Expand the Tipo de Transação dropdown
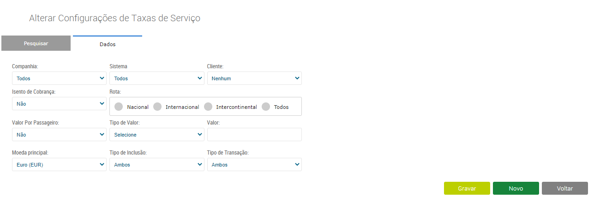The image size is (606, 203). point(254,165)
